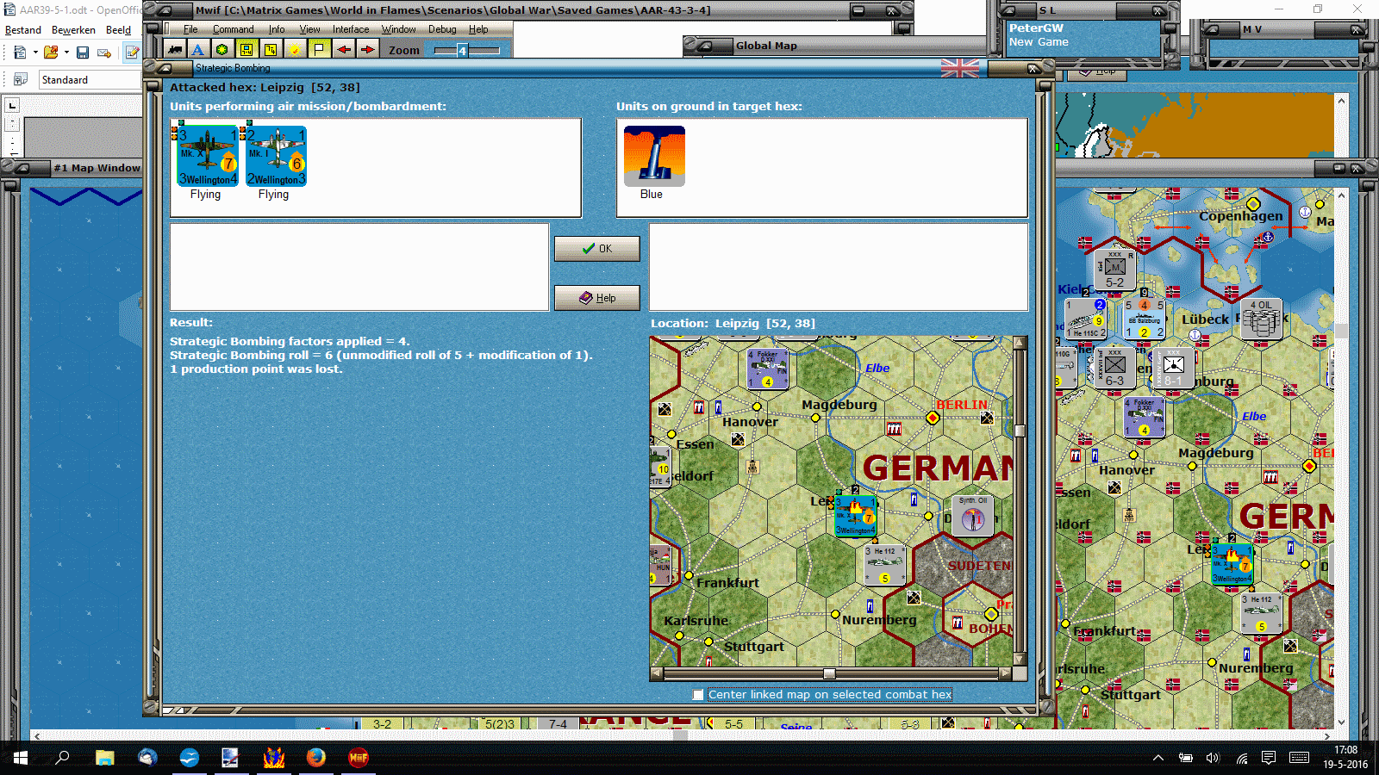The width and height of the screenshot is (1379, 775).
Task: Open the Interface menu
Action: [351, 29]
